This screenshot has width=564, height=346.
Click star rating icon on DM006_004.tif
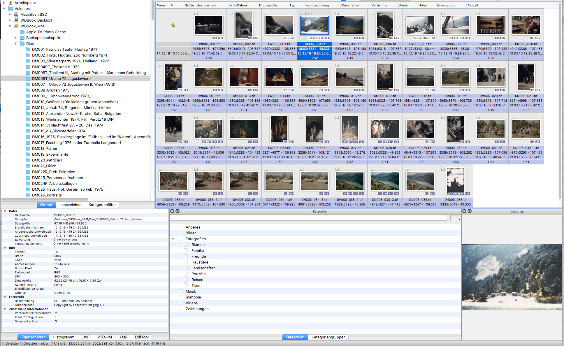coord(306,13)
